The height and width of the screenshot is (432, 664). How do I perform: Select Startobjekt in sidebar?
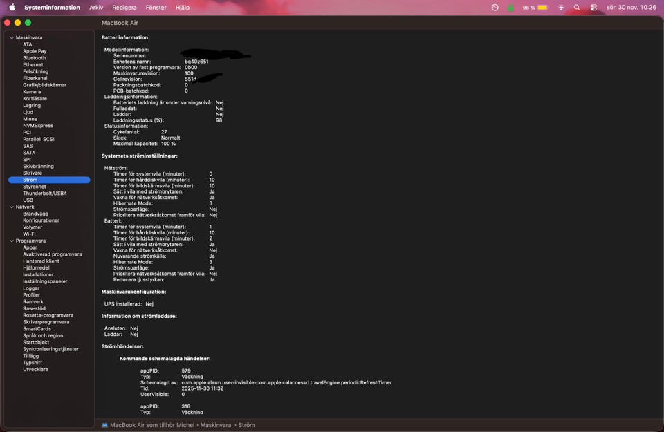[36, 342]
